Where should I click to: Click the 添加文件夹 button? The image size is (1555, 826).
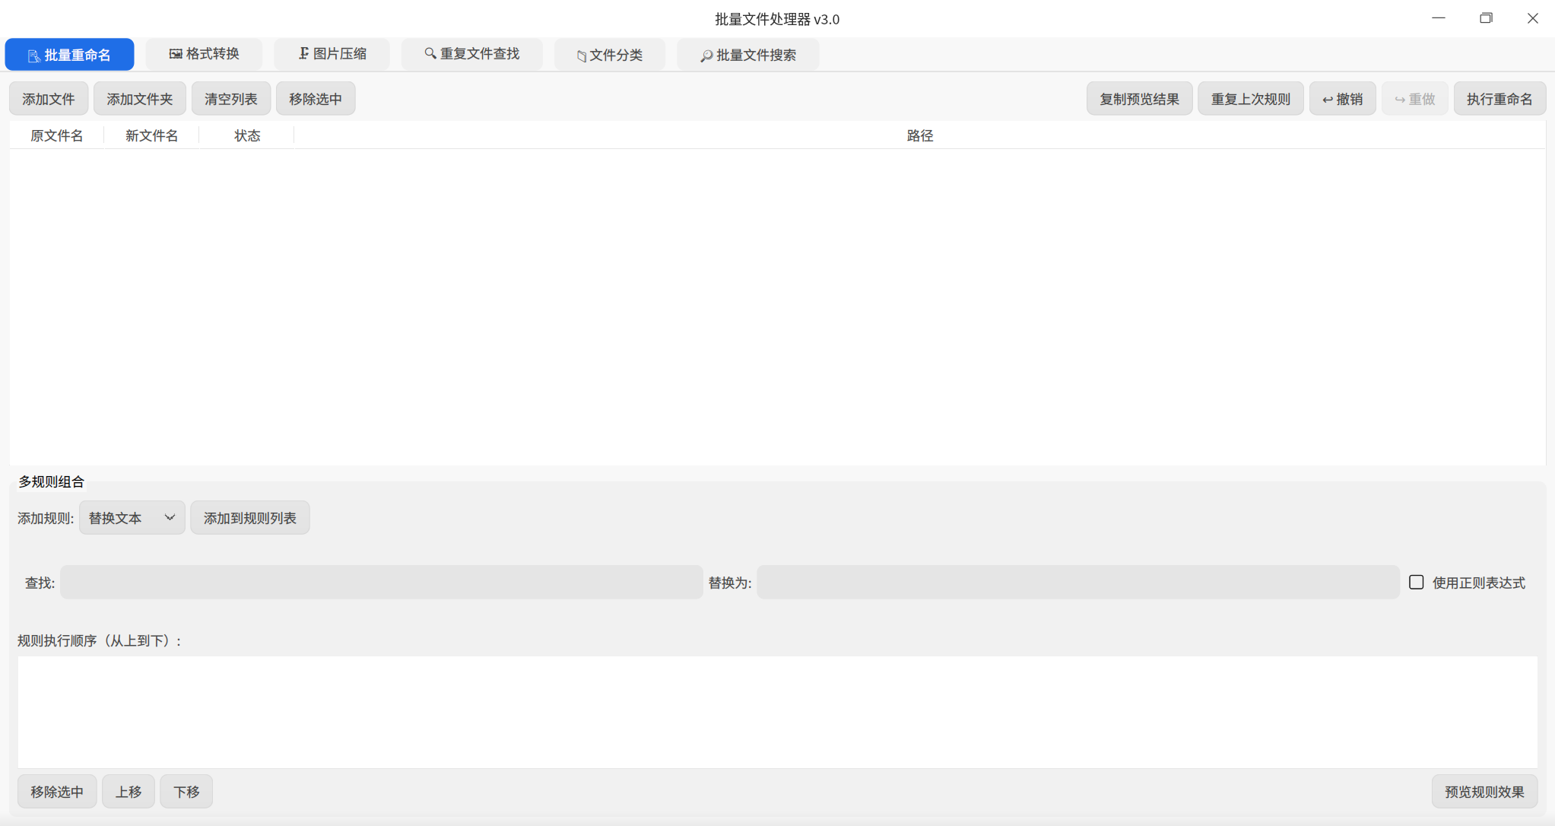coord(140,99)
